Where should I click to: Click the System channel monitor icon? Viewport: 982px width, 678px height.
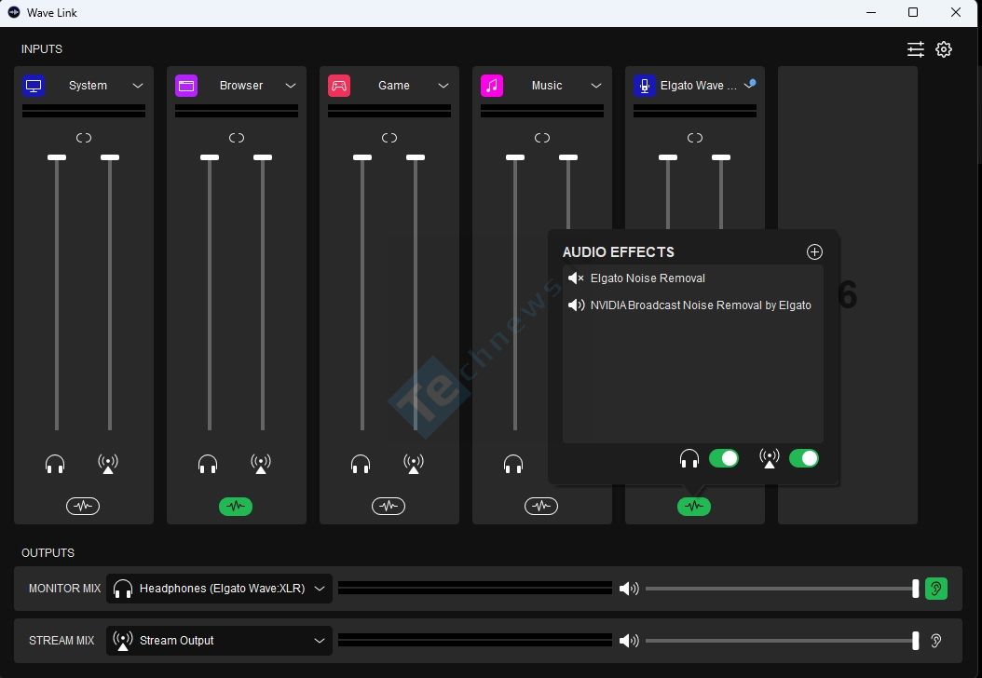(x=34, y=86)
